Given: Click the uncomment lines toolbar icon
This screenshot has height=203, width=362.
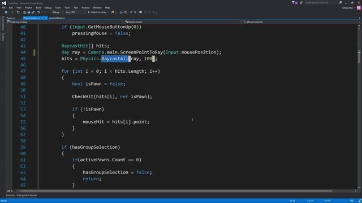Looking at the screenshot, I should [135, 12].
